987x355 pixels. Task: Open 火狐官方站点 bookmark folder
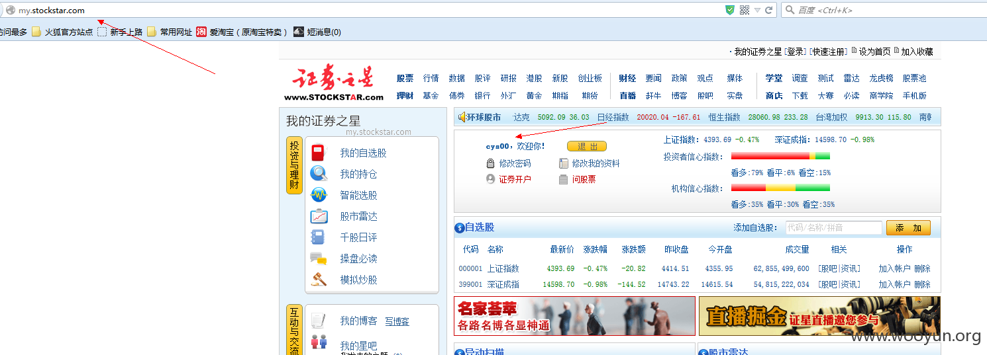tap(62, 32)
